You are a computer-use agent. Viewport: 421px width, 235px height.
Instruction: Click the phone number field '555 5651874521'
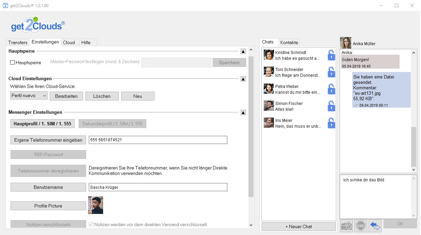(158, 140)
